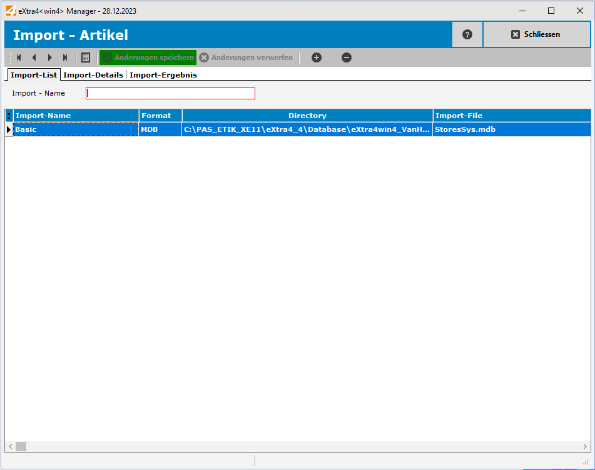Viewport: 595px width, 470px height.
Task: Expand the truncated Directory path cell
Action: (x=306, y=129)
